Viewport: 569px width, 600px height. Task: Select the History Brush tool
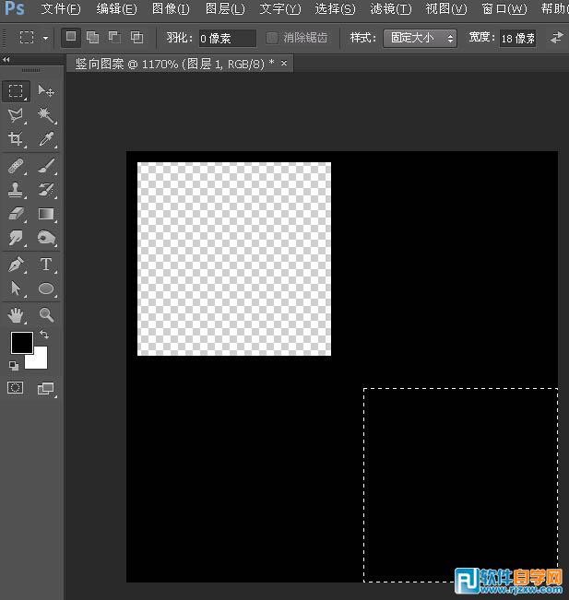click(x=46, y=190)
